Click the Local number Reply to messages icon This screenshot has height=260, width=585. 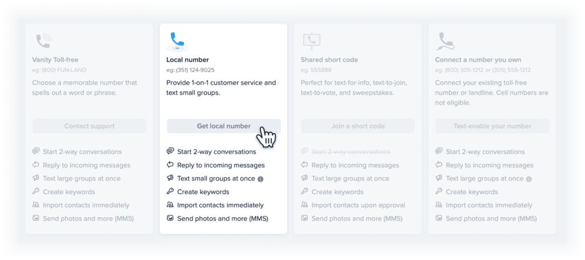coord(170,165)
